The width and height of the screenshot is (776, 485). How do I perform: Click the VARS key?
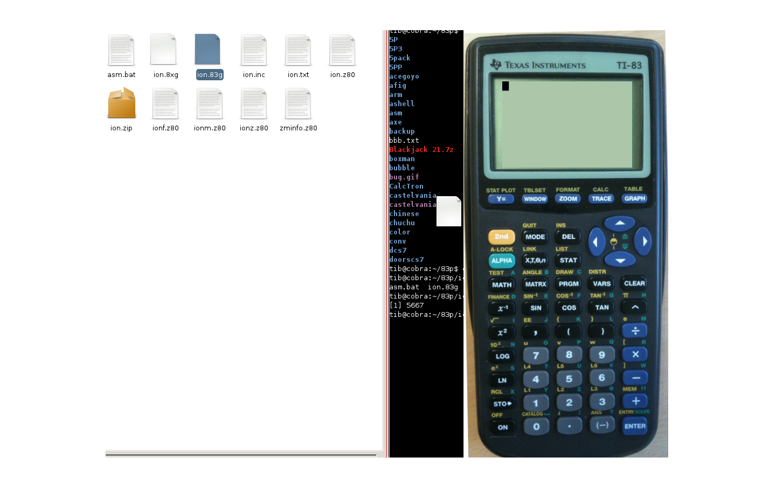(x=602, y=283)
